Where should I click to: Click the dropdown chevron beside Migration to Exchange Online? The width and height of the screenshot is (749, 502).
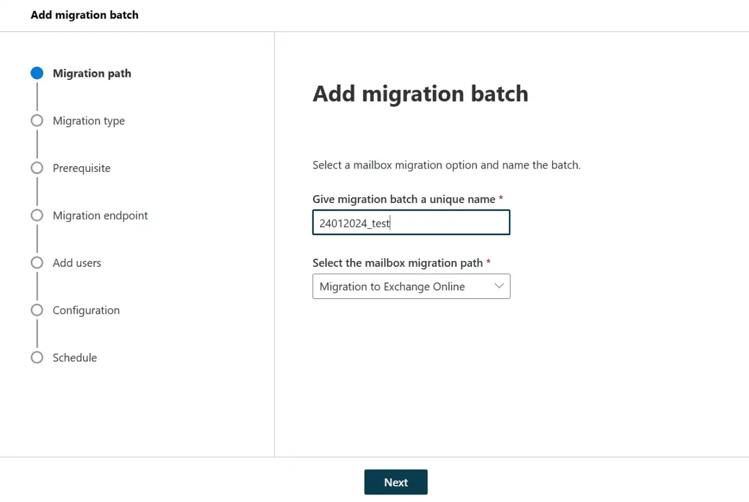pyautogui.click(x=499, y=286)
